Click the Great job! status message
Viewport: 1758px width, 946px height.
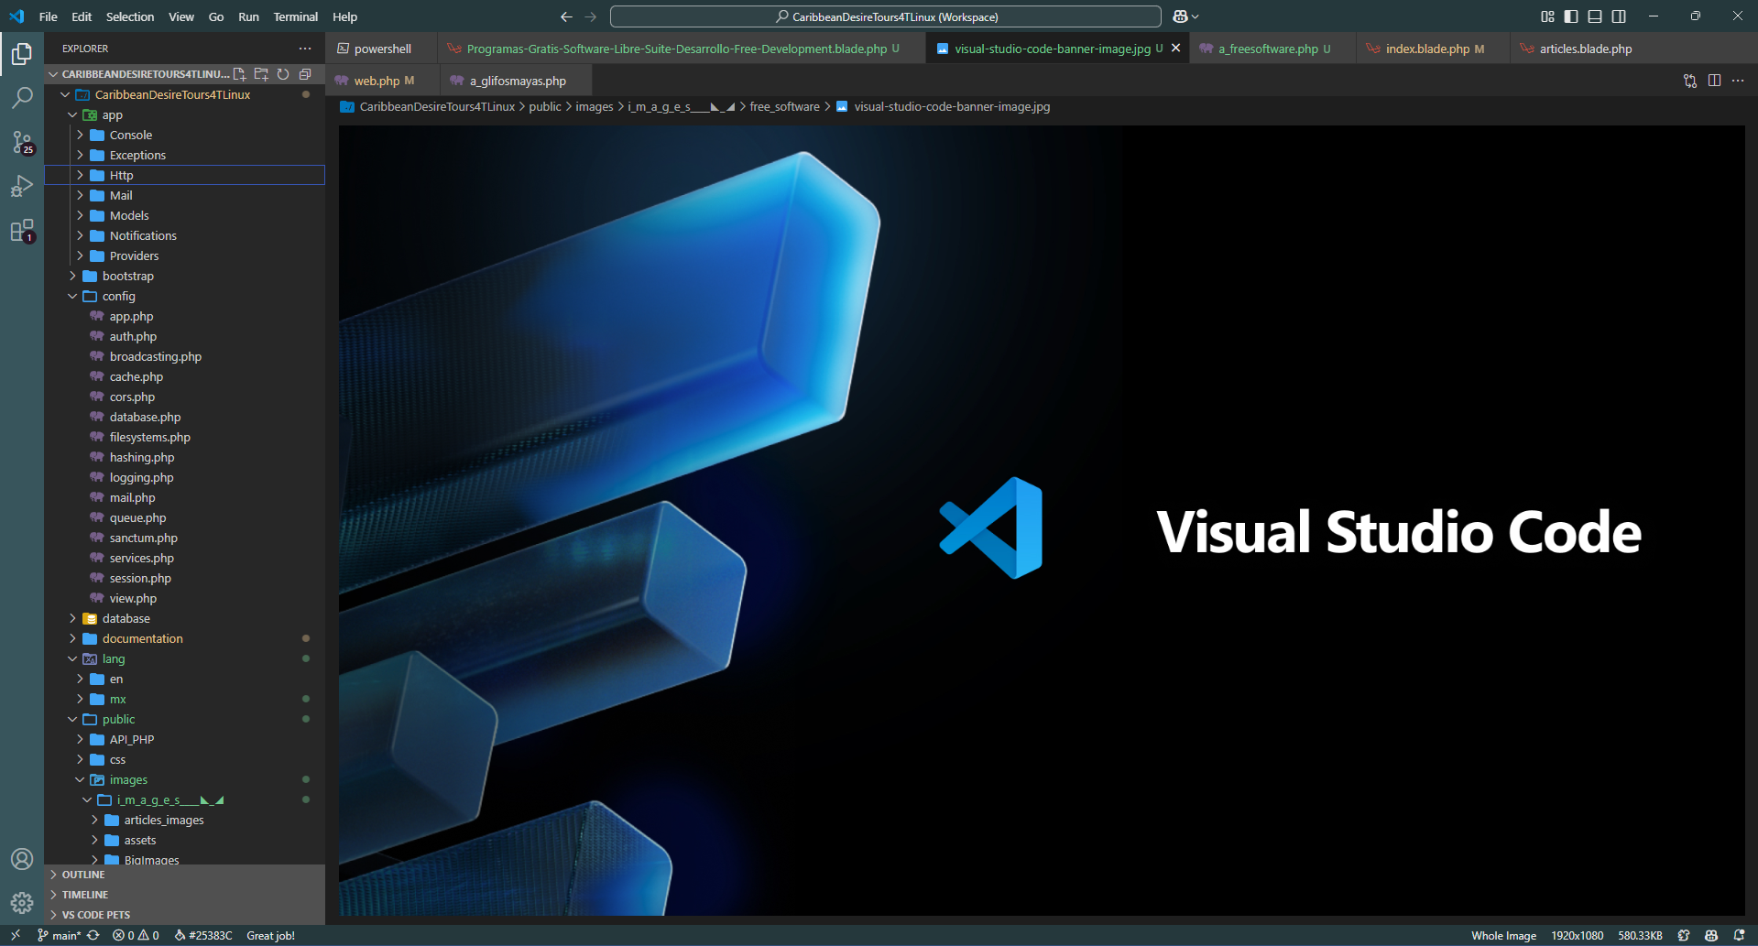(270, 935)
